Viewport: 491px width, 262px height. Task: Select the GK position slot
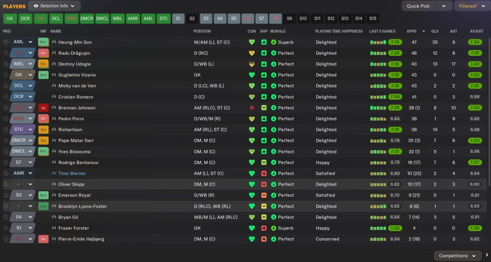pyautogui.click(x=10, y=18)
